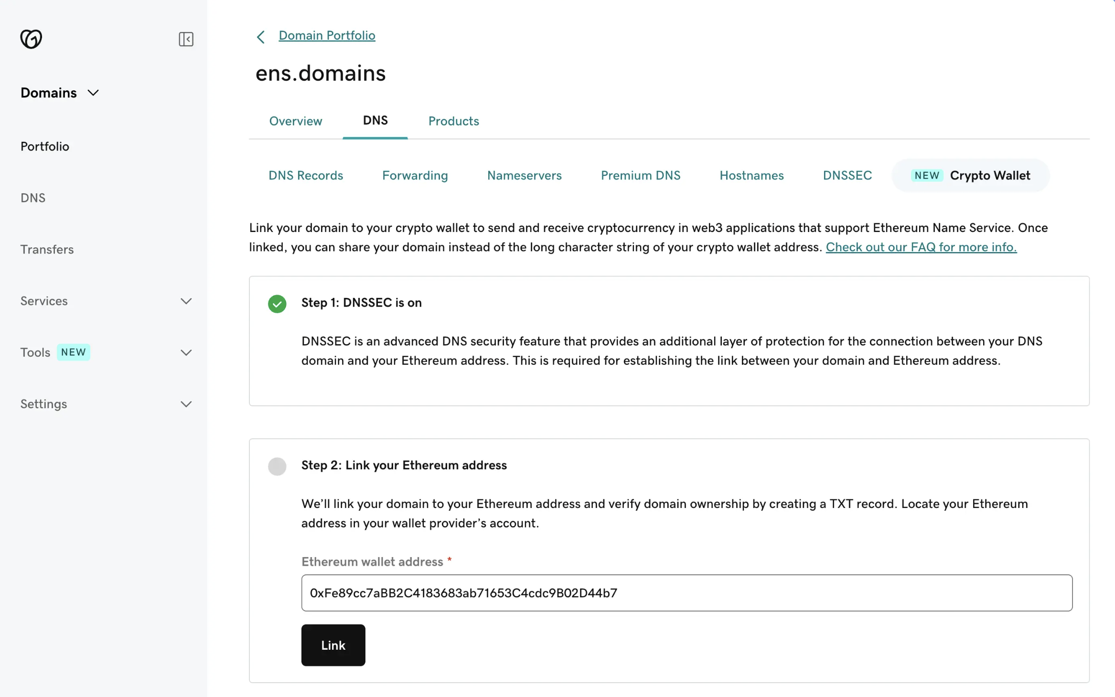Click the NEW badge next to Tools
The width and height of the screenshot is (1115, 697).
pyautogui.click(x=73, y=352)
